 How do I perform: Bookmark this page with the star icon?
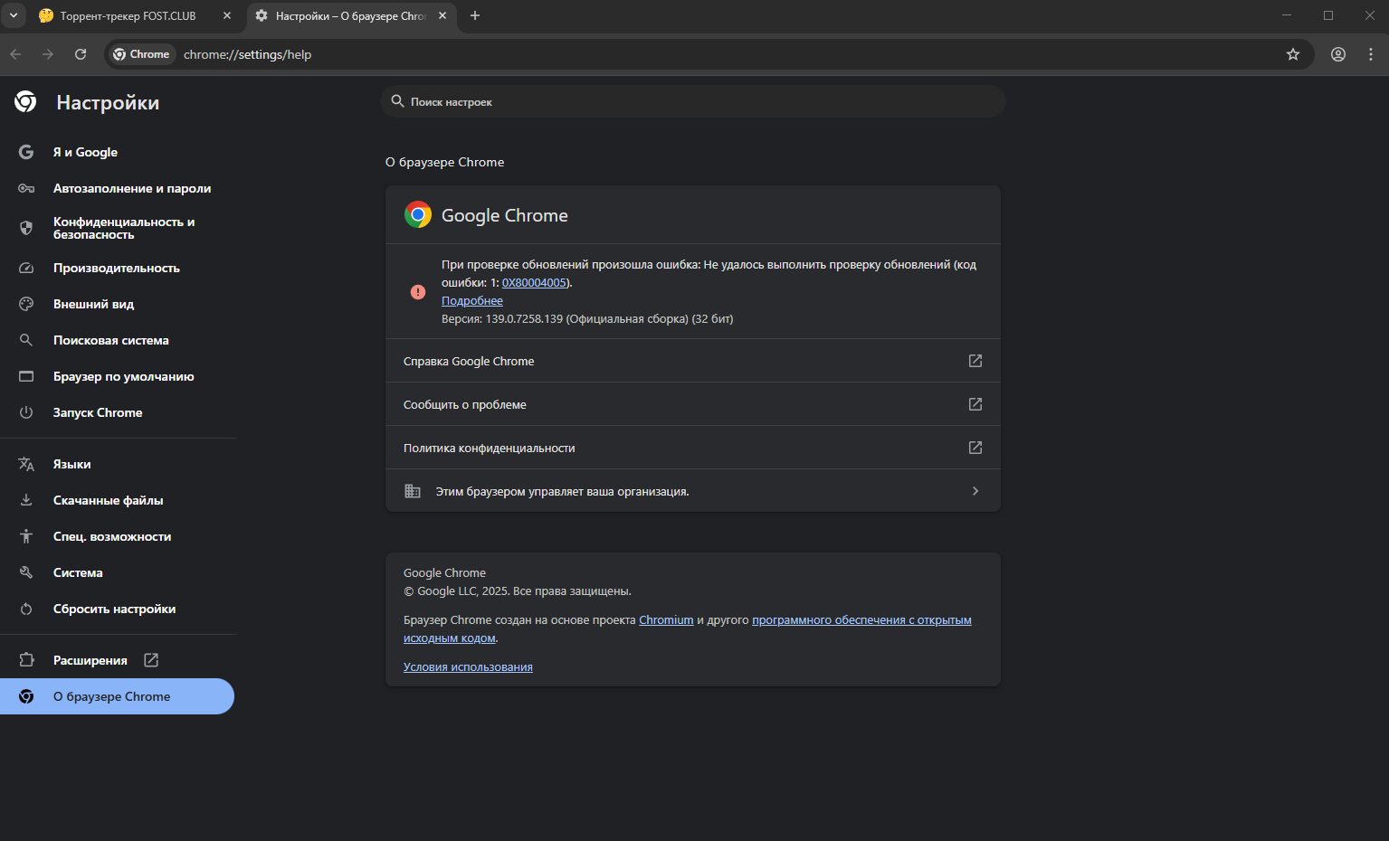[1293, 54]
